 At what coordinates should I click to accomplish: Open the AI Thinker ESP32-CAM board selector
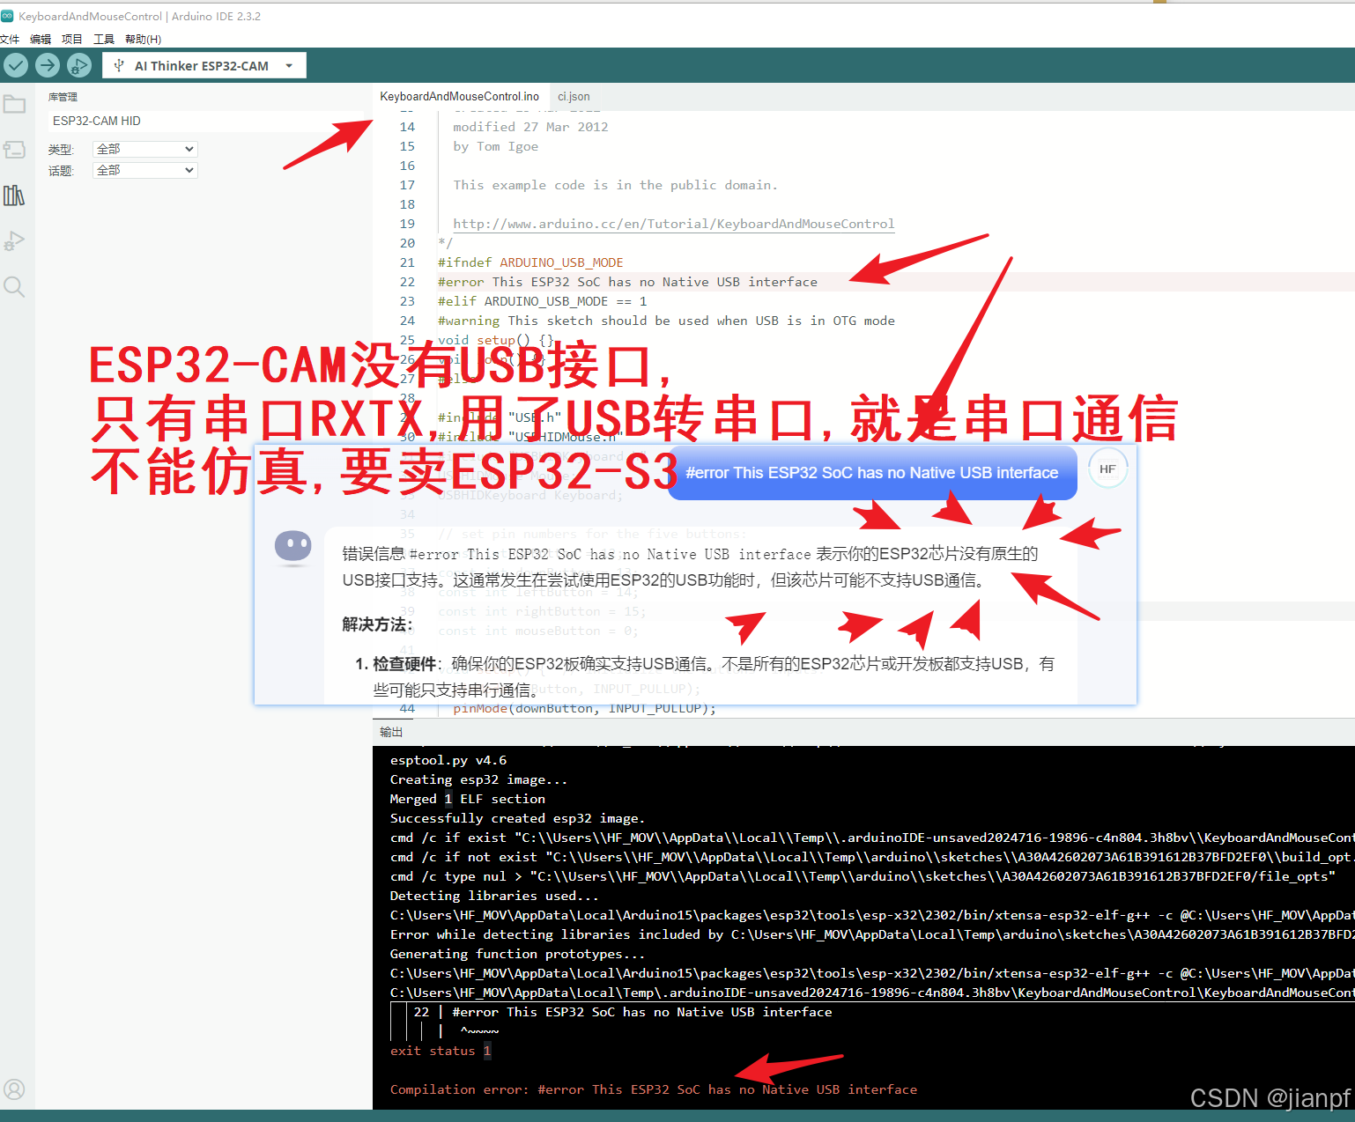click(204, 65)
